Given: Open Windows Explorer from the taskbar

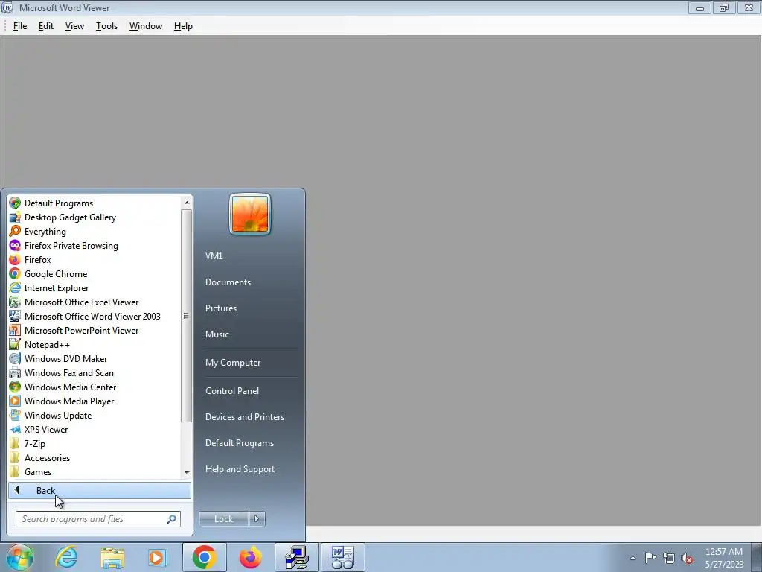Looking at the screenshot, I should tap(112, 557).
